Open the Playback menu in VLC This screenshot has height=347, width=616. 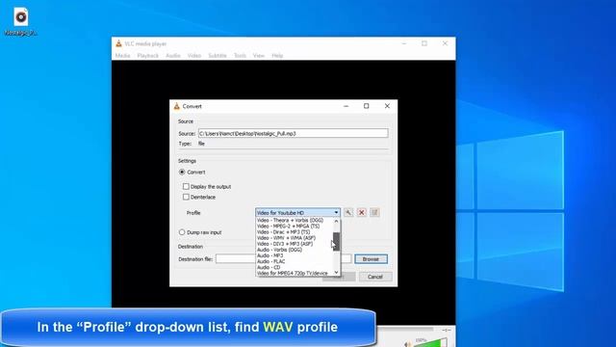coord(147,56)
